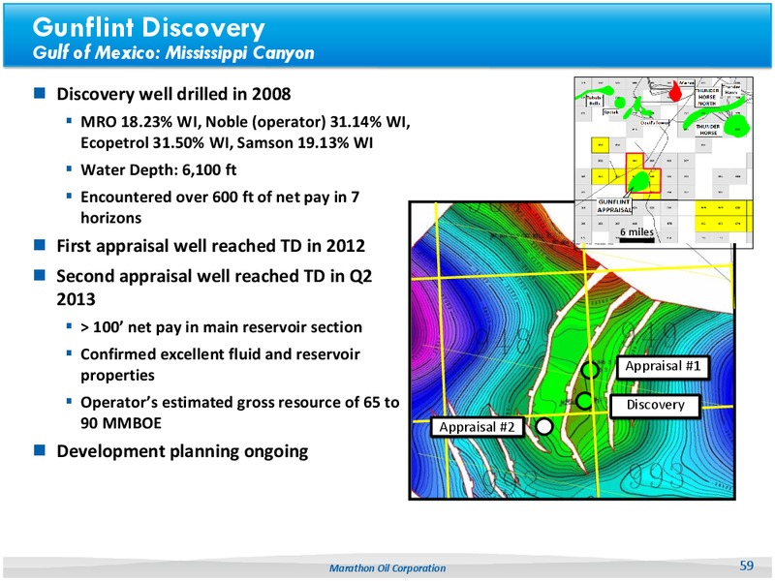Click the '6 miles' scale bar label
775x581 pixels.
(636, 231)
